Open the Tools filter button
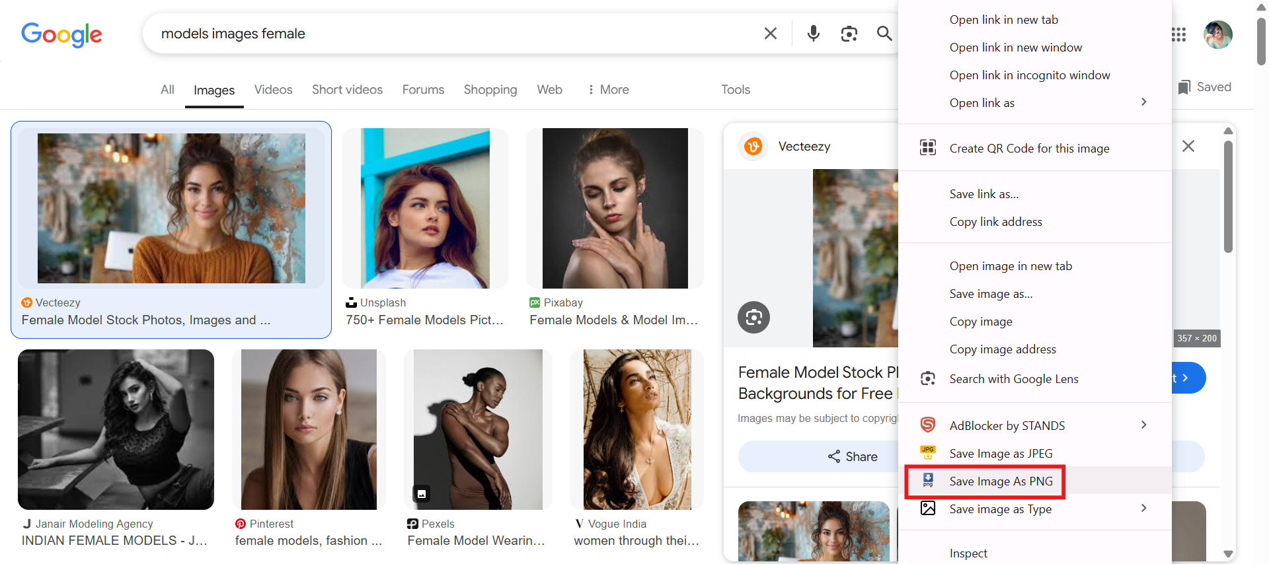This screenshot has width=1269, height=564. 736,90
